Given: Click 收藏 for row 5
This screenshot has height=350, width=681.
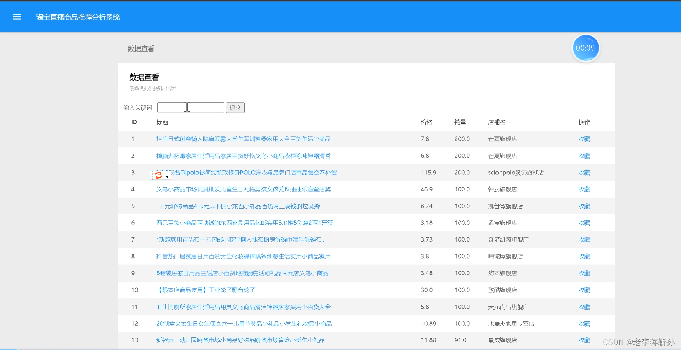Looking at the screenshot, I should click(584, 206).
